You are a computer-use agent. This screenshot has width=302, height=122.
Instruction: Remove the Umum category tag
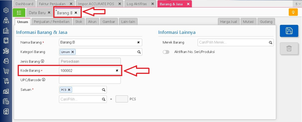[x=73, y=52]
